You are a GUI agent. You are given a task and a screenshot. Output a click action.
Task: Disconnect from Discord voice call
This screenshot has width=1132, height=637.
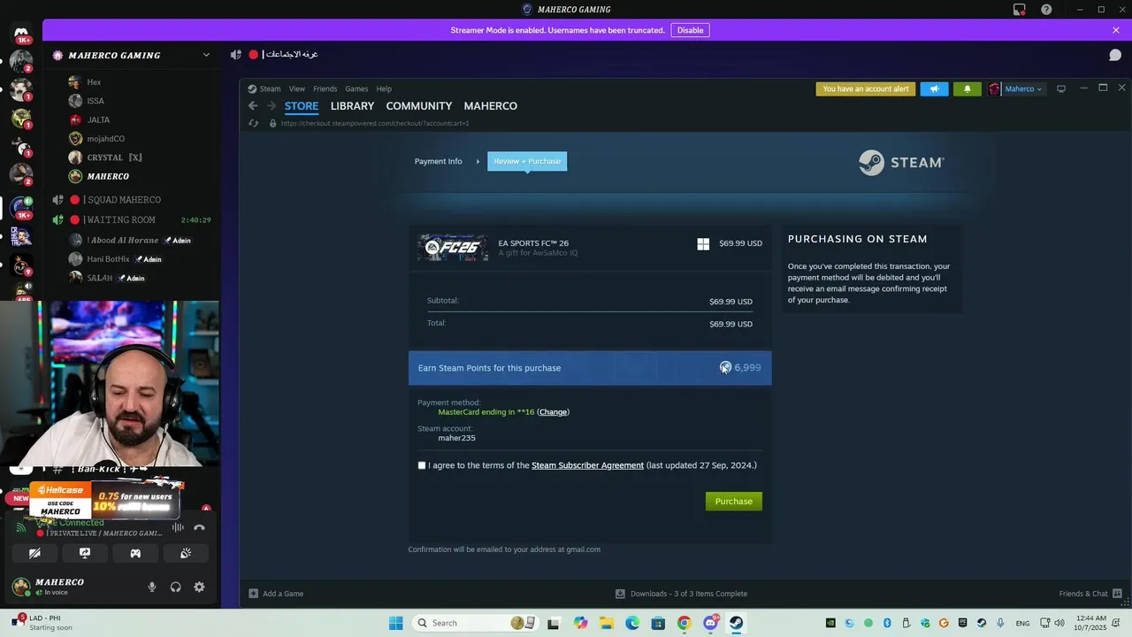click(x=199, y=527)
